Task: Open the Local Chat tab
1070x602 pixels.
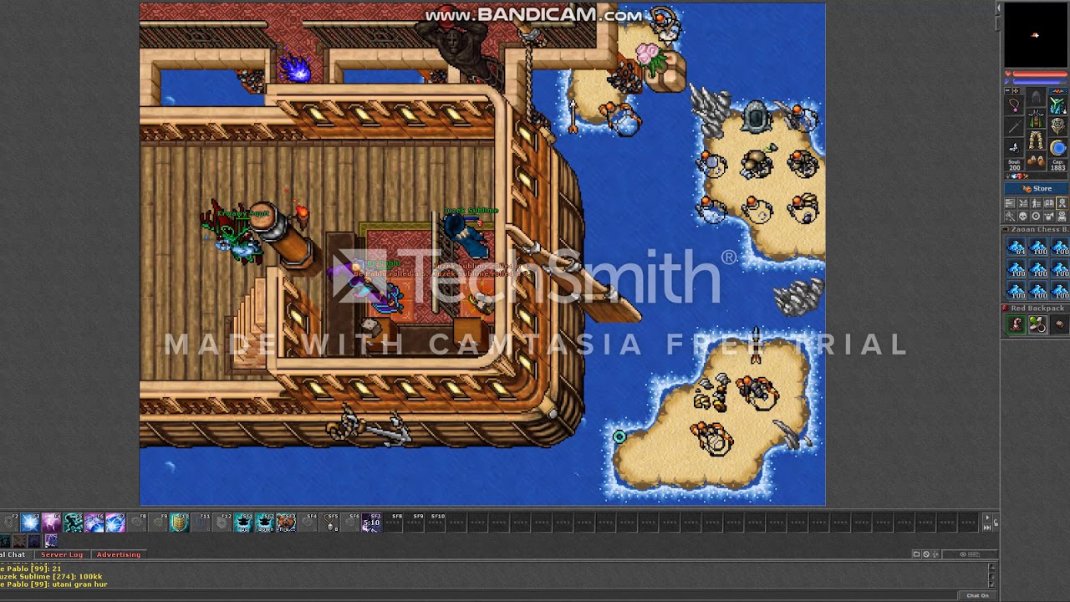Action: click(x=14, y=554)
